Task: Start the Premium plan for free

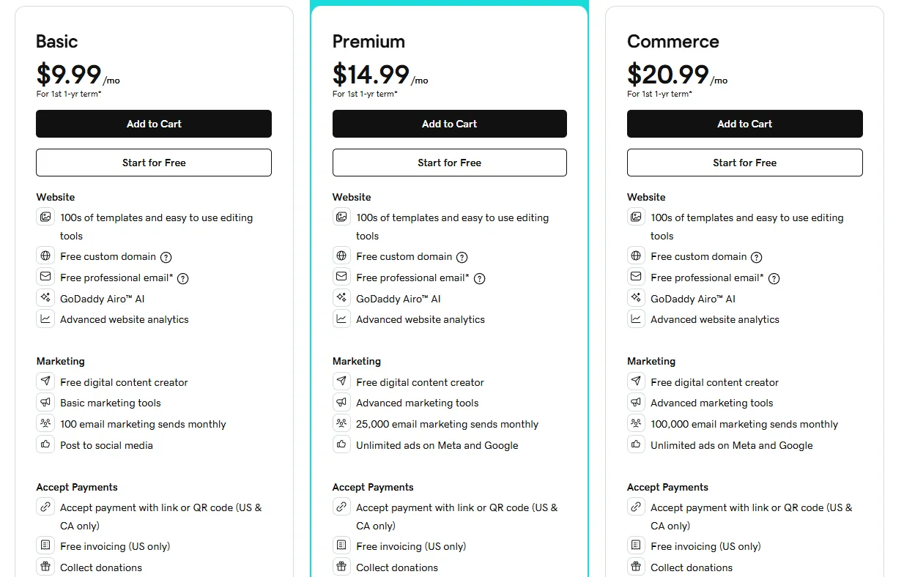Action: click(449, 163)
